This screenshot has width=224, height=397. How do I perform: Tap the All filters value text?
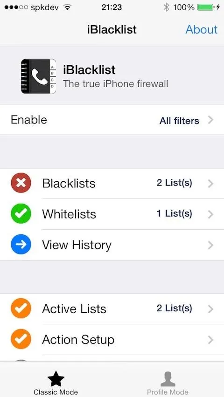179,121
